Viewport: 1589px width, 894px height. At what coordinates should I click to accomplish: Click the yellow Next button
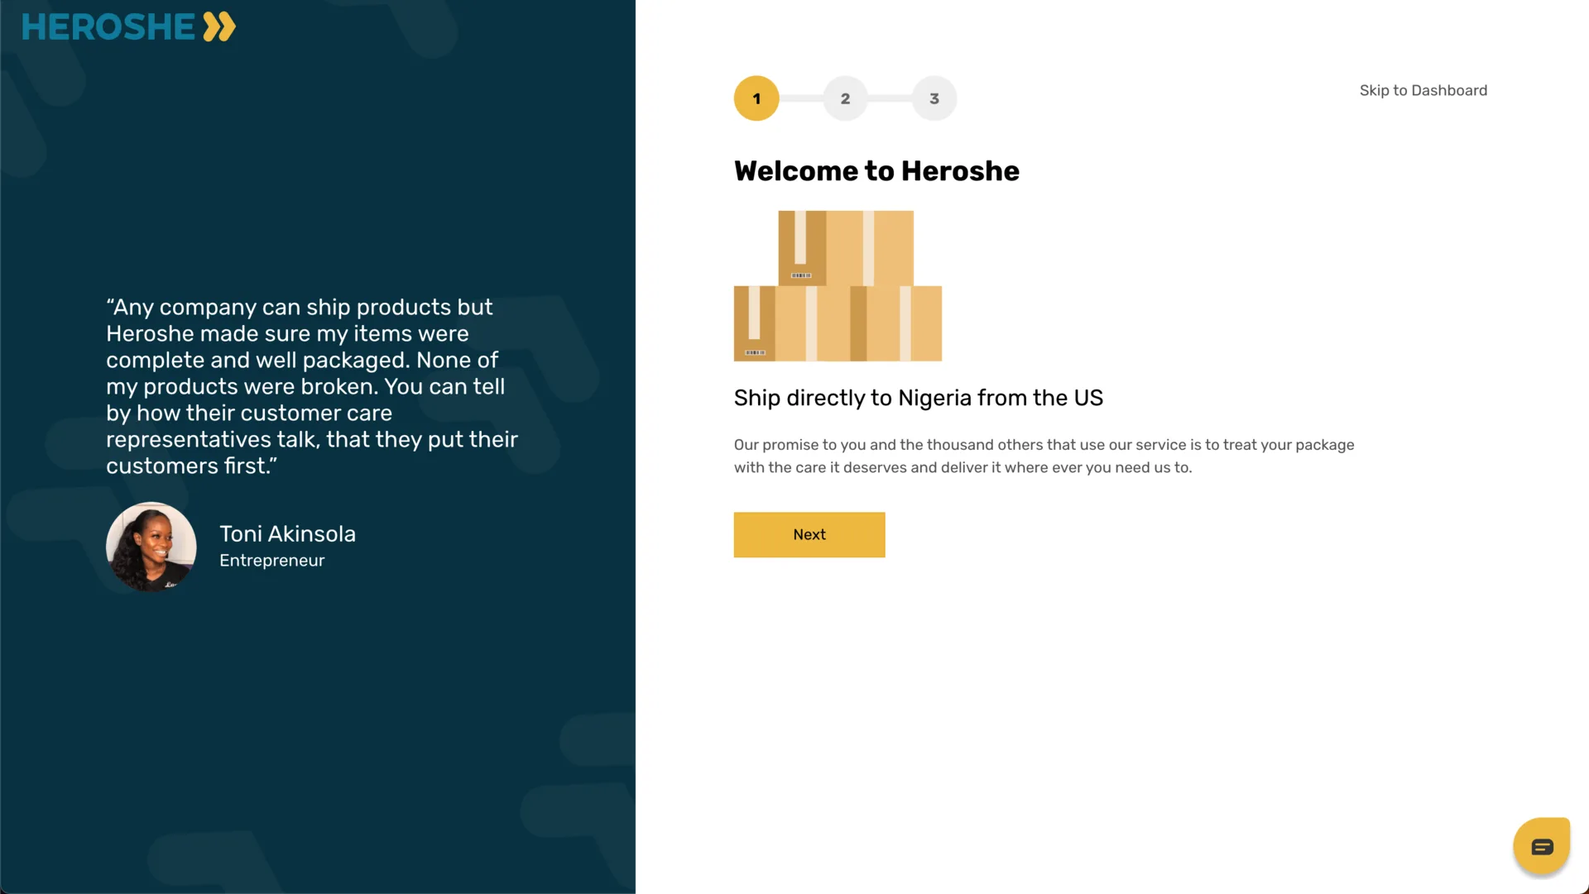(x=809, y=534)
